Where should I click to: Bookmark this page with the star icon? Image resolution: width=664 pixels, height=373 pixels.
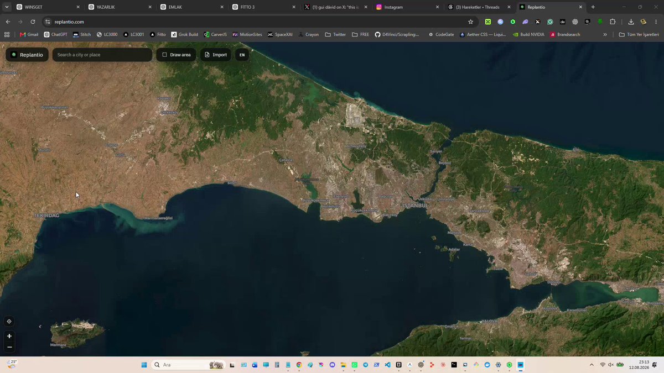[x=470, y=22]
